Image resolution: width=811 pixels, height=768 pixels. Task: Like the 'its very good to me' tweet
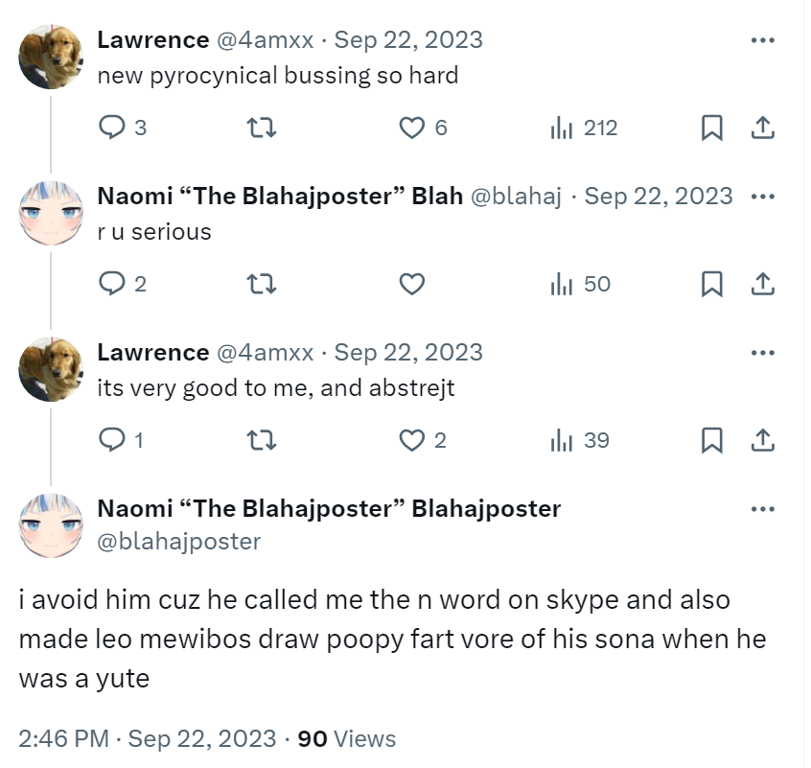point(411,440)
